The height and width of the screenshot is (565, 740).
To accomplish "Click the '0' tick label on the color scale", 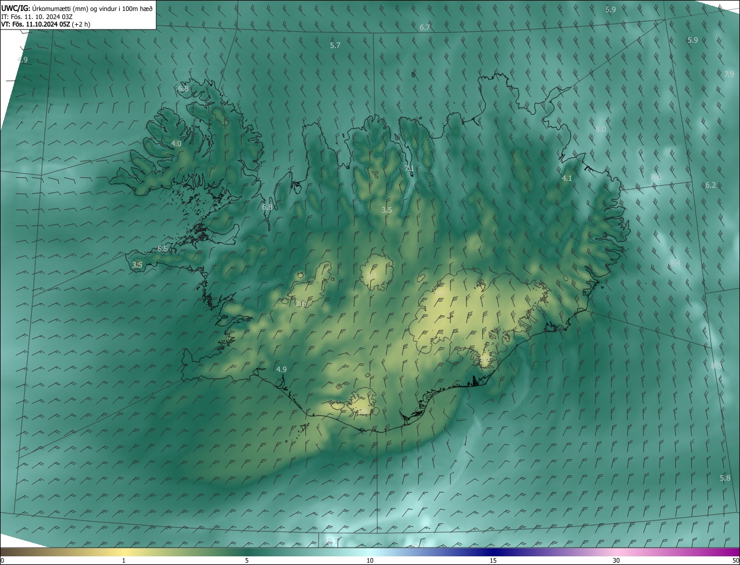I will pos(2,560).
